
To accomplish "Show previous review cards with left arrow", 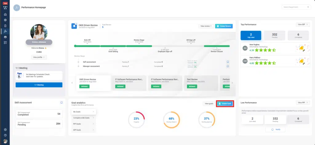I will [x=72, y=83].
